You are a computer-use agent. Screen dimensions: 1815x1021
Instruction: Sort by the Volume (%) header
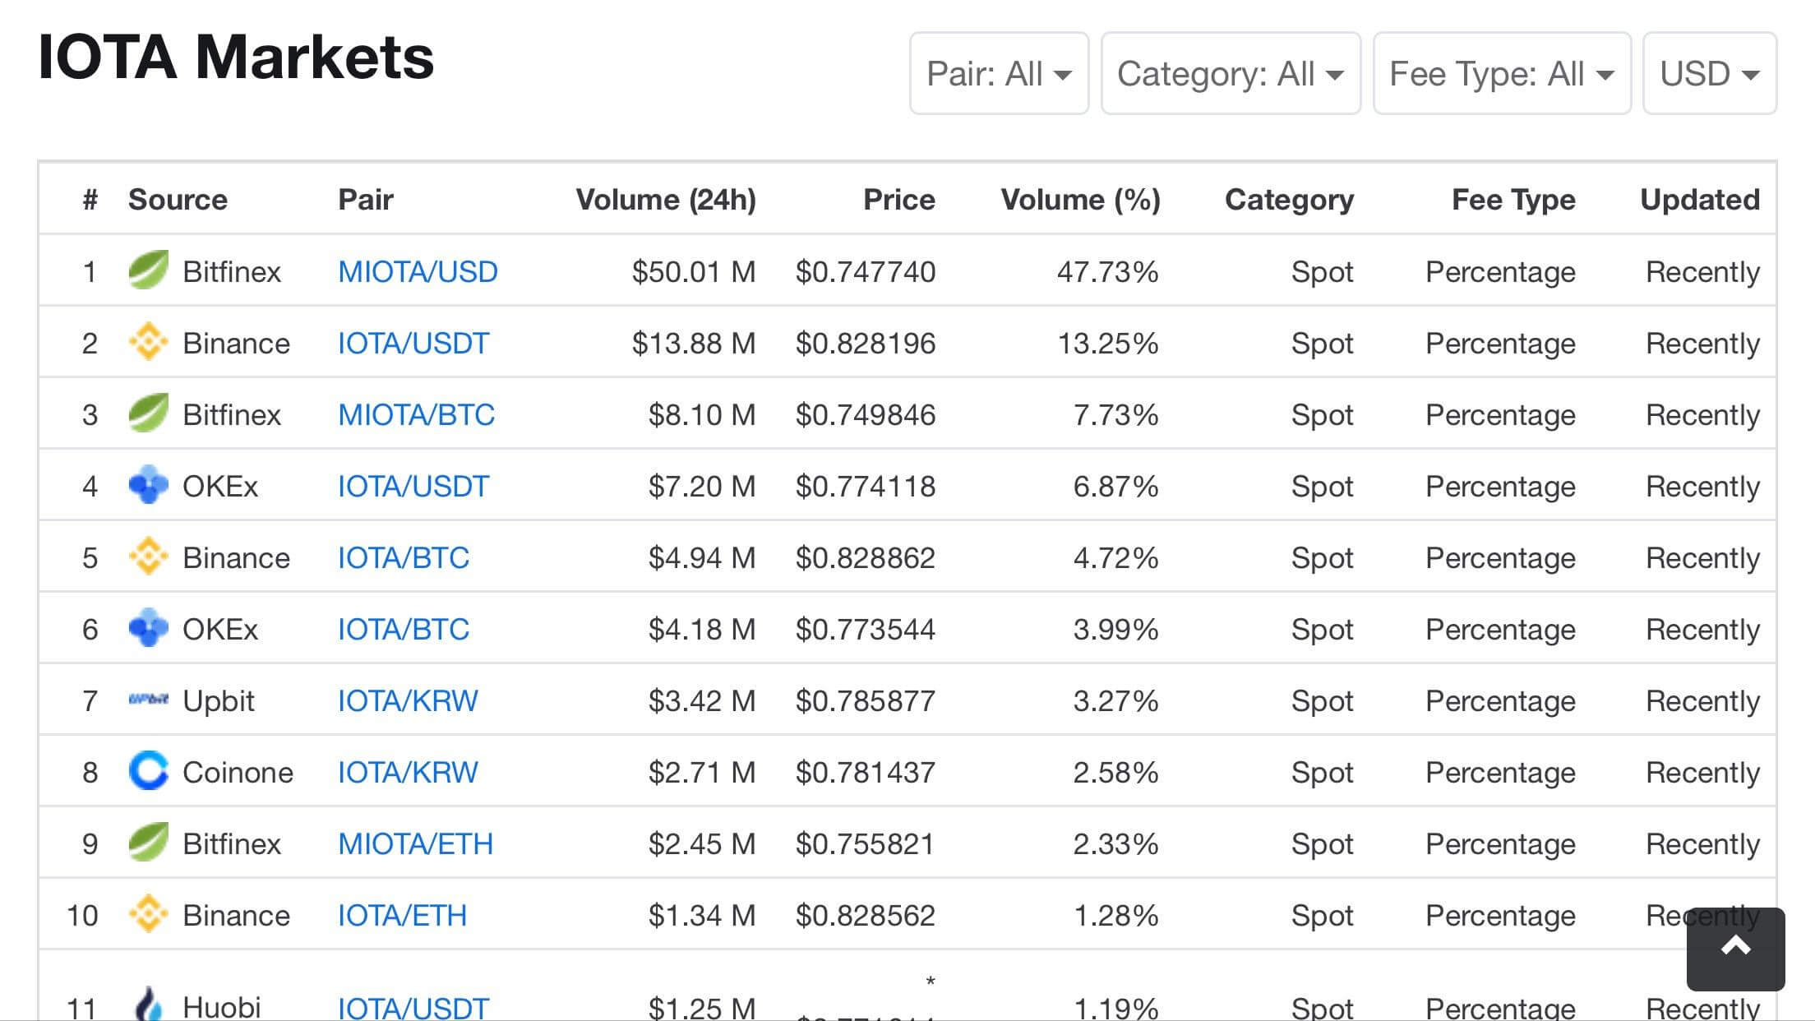[x=1080, y=200]
